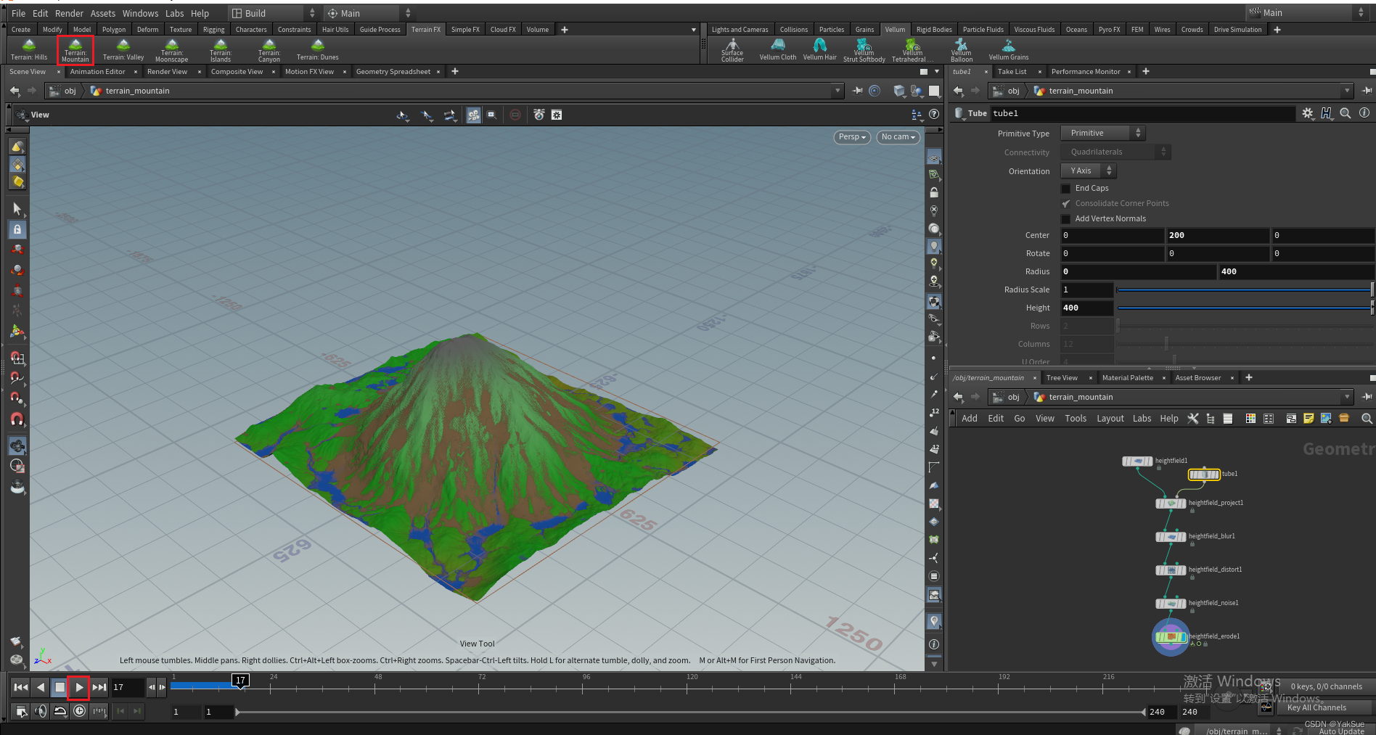Open the File menu
Image resolution: width=1376 pixels, height=735 pixels.
[x=18, y=13]
